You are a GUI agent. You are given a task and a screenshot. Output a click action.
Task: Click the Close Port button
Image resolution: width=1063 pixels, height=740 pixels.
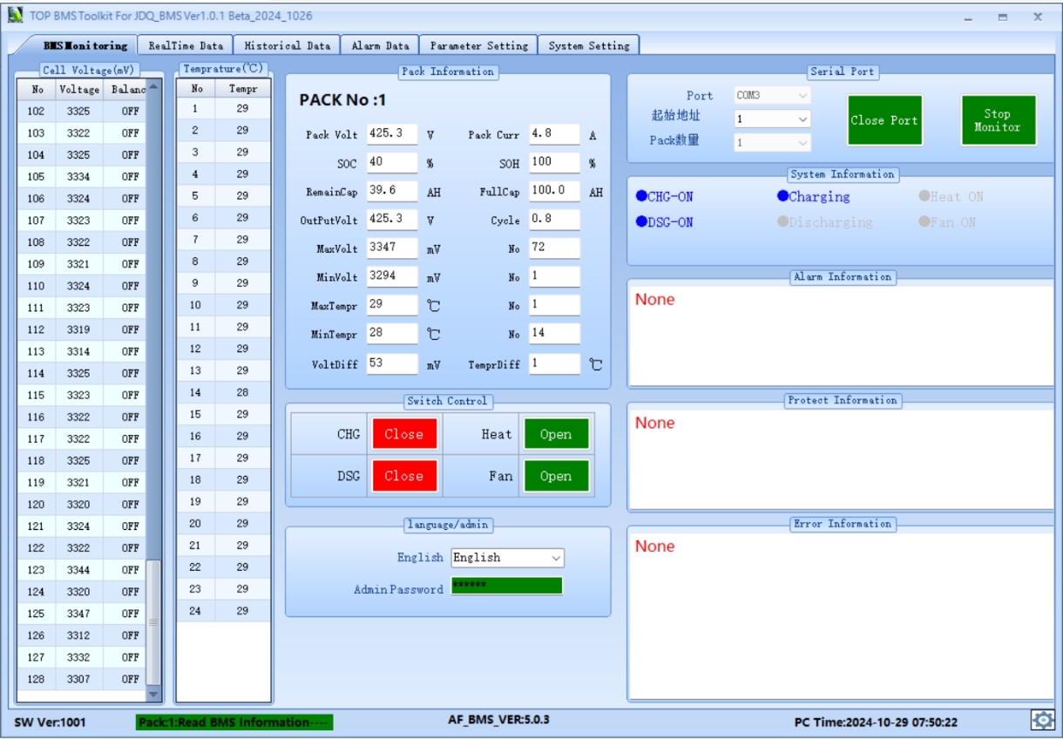tap(884, 120)
